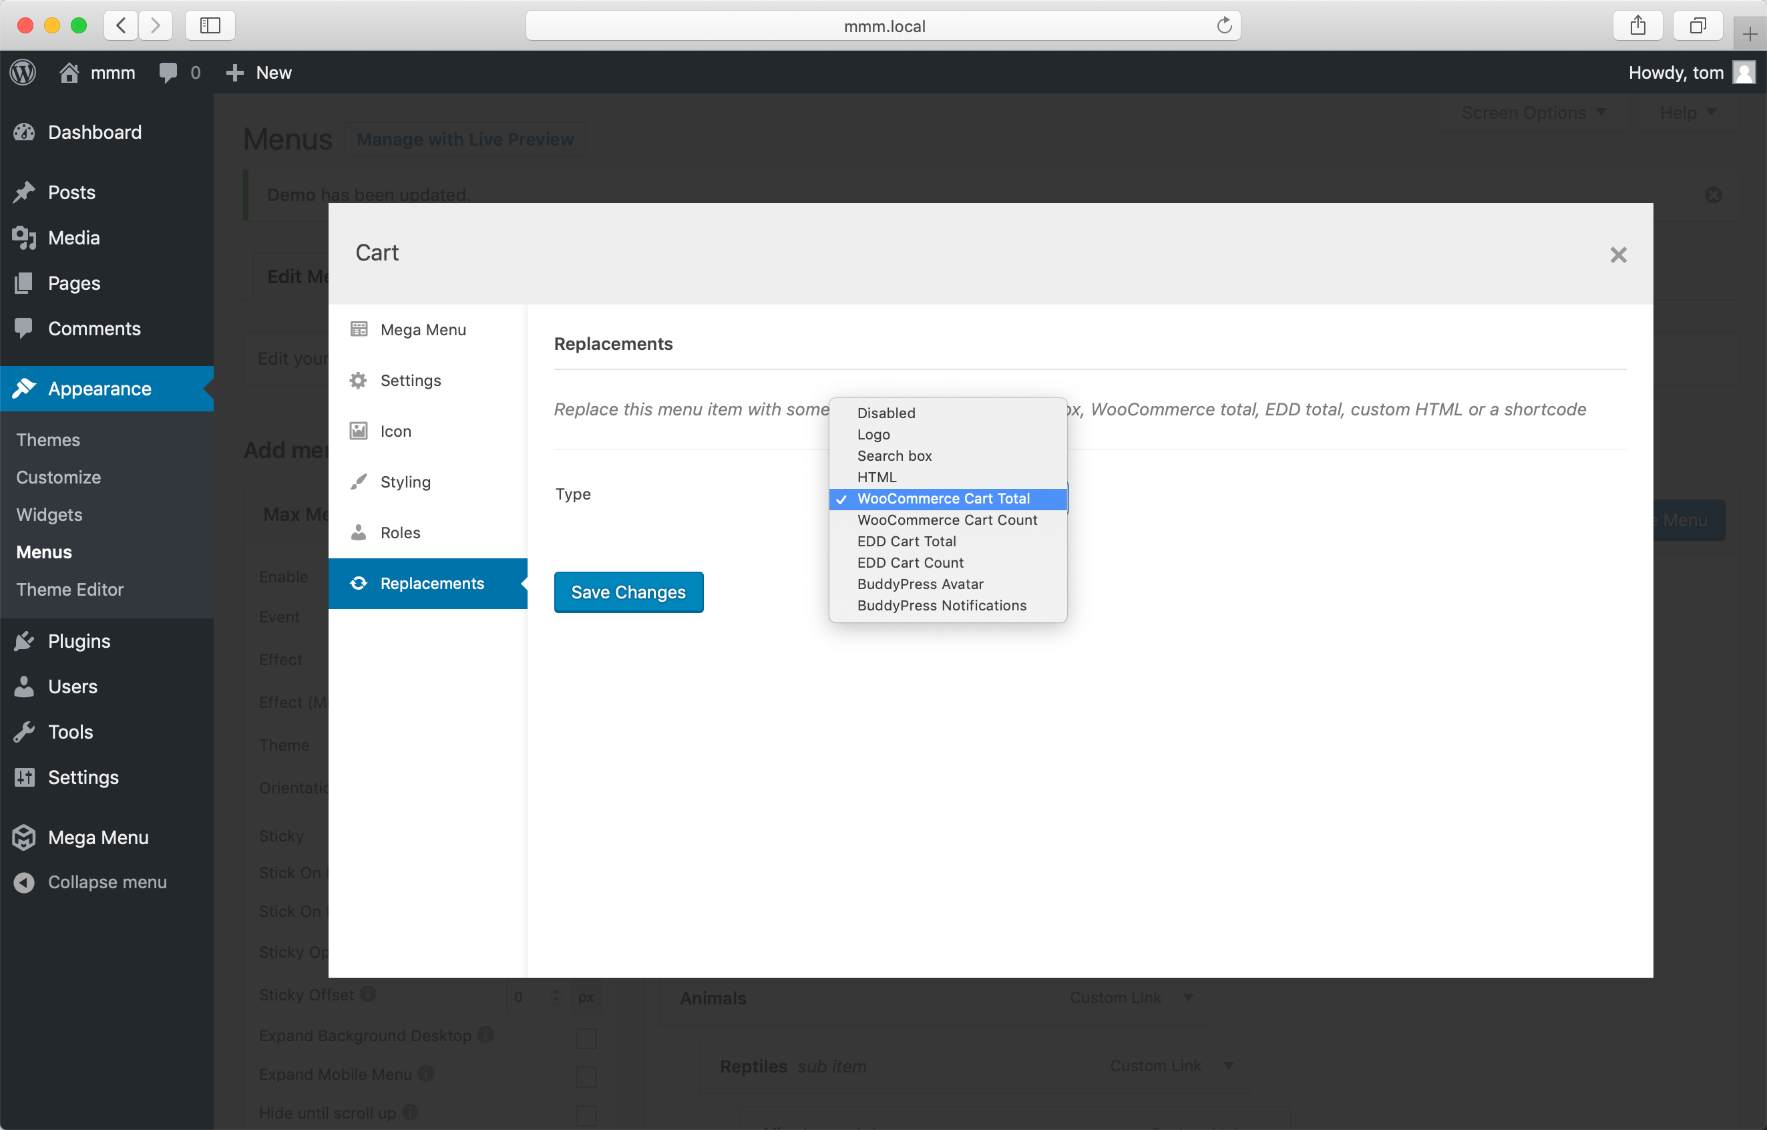Click the Styling brush icon

[359, 482]
